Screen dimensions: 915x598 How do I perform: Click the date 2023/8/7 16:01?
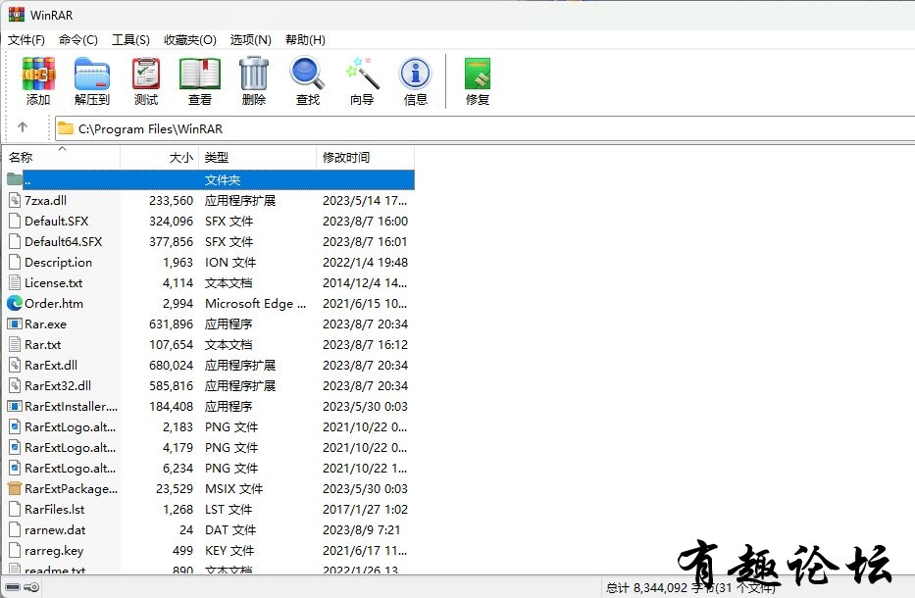pyautogui.click(x=365, y=241)
